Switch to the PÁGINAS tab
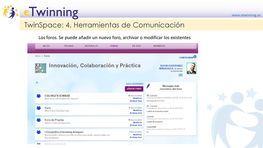Image resolution: width=263 pixels, height=148 pixels. pyautogui.click(x=69, y=46)
